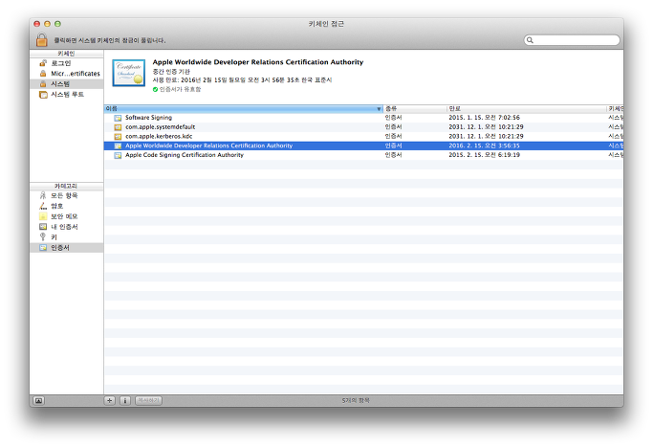
Task: Click the 5개의 항목 status text
Action: pyautogui.click(x=356, y=400)
